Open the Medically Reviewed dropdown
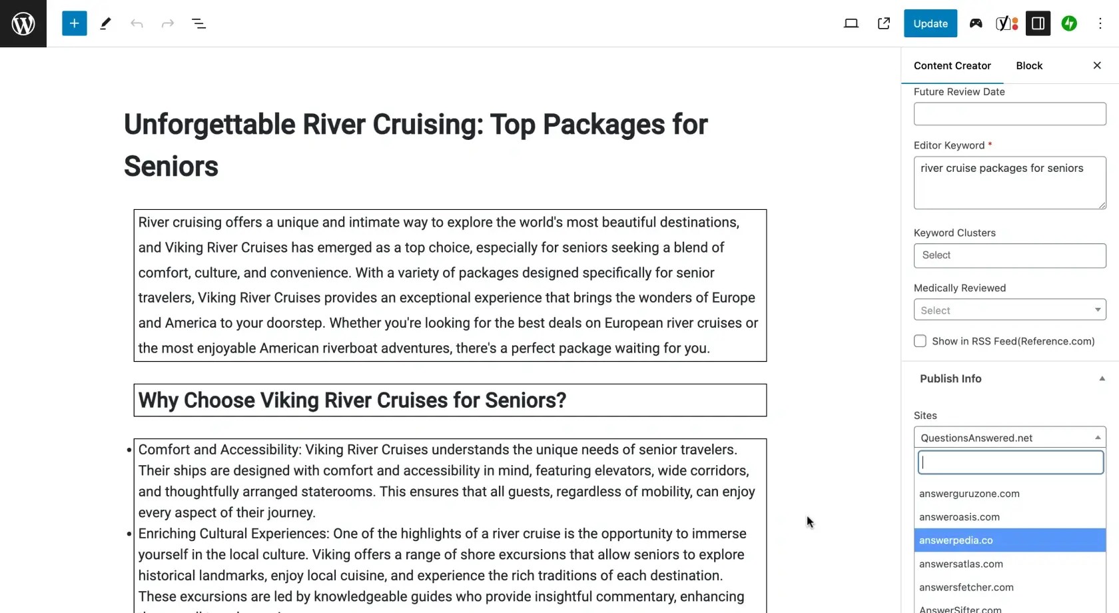 click(x=1010, y=310)
